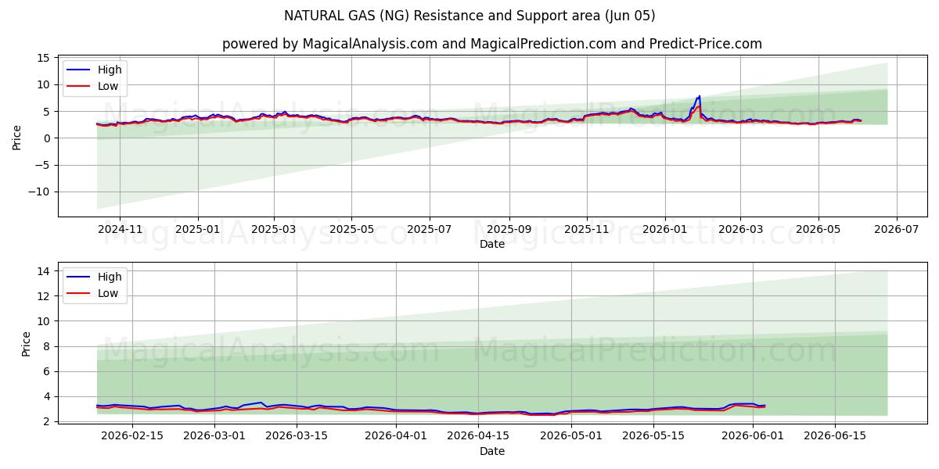Click the '2026-04-01' date tick label
This screenshot has height=469, width=939.
[398, 438]
